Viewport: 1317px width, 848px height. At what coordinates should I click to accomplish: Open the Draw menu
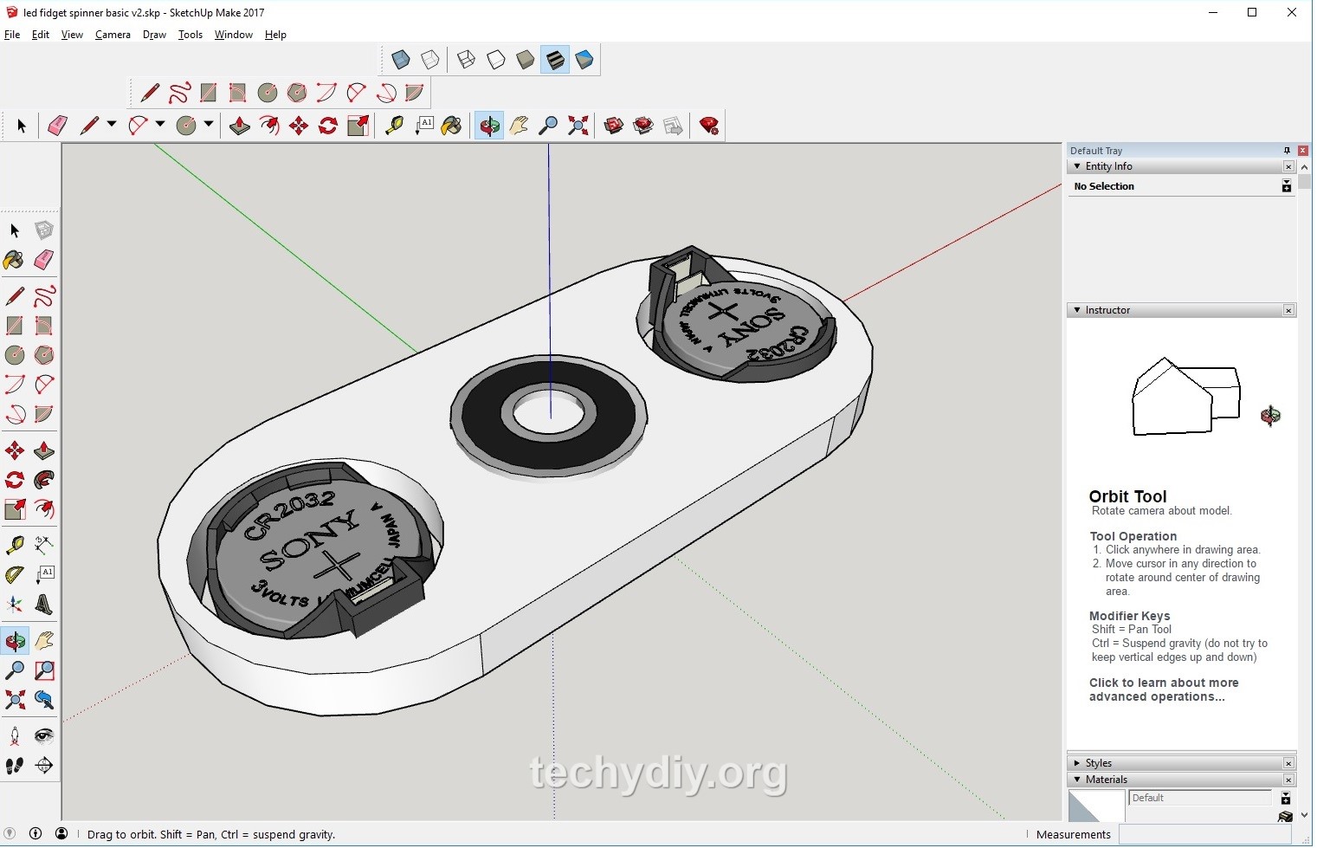(x=154, y=35)
